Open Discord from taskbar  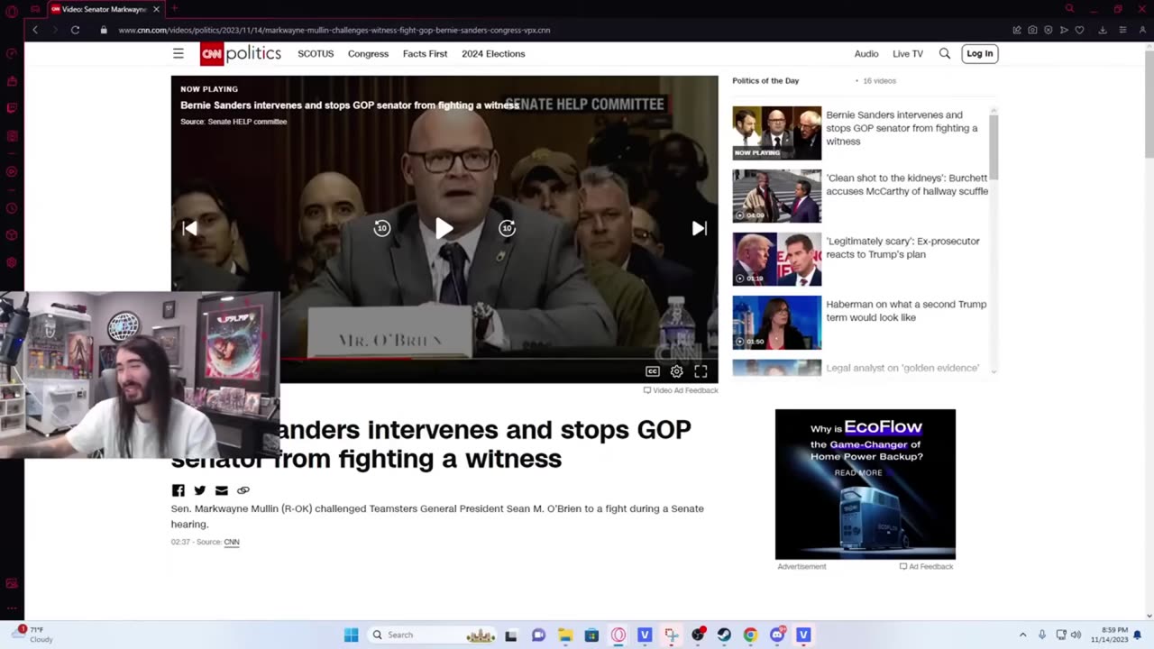(777, 635)
